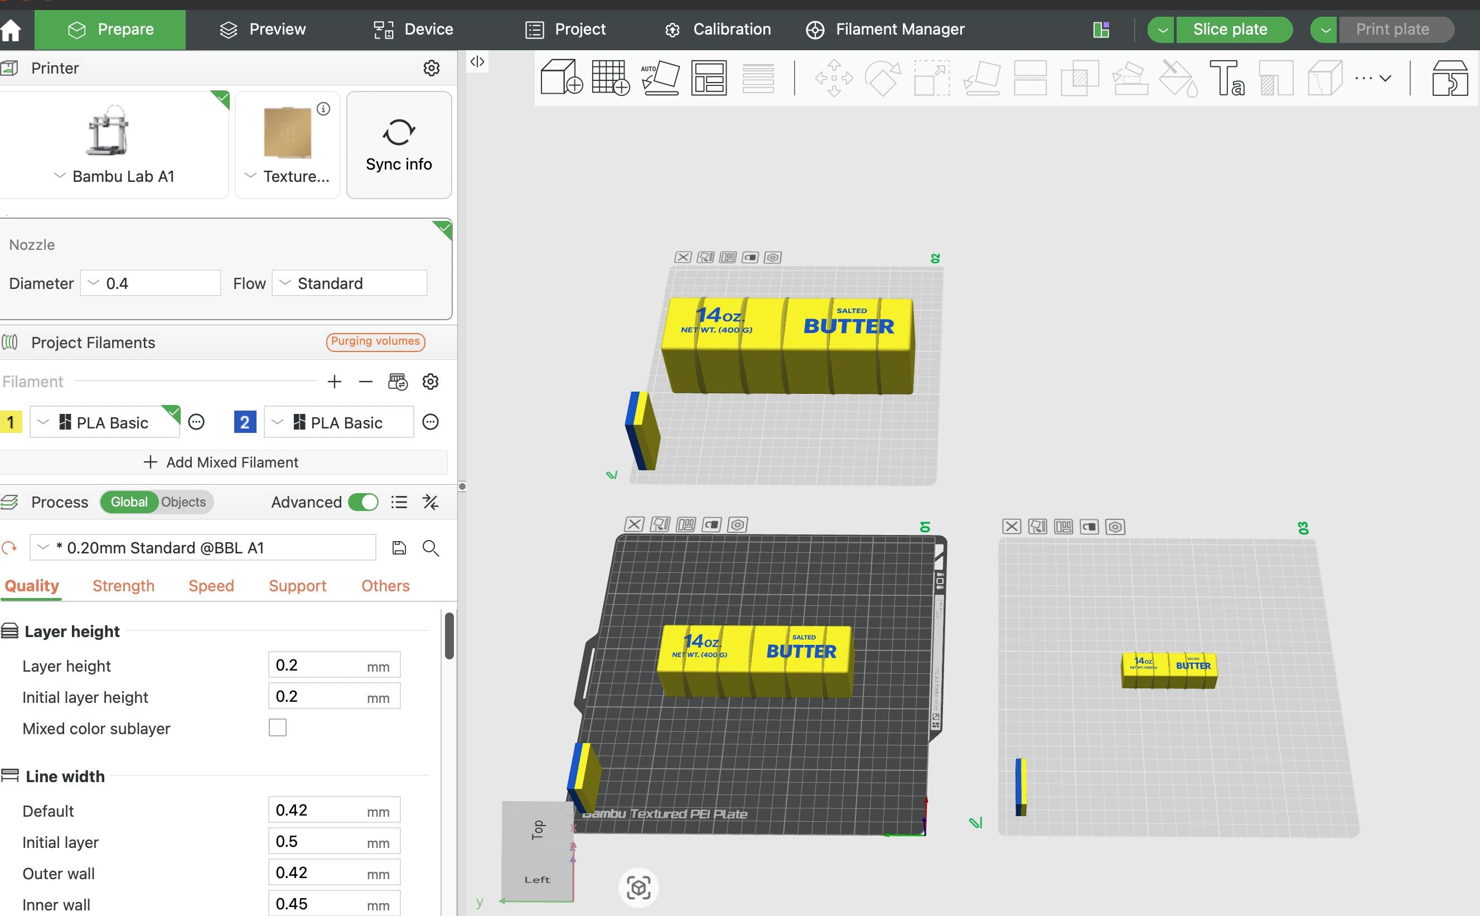Open the Strength settings tab

tap(124, 586)
